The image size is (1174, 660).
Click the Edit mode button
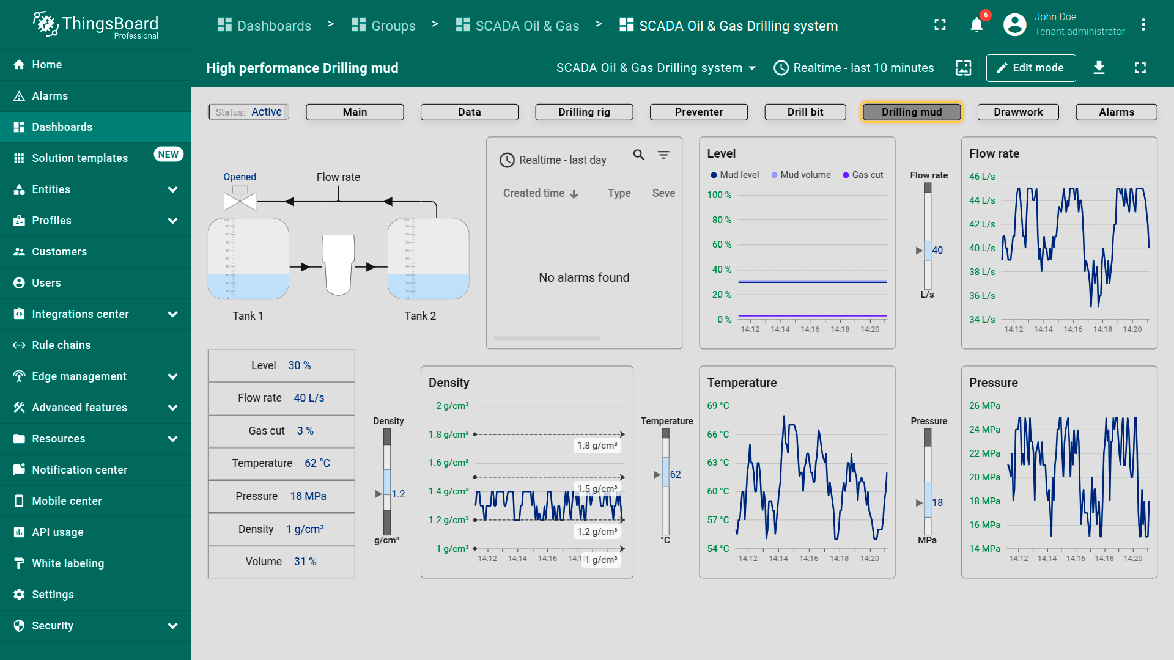pyautogui.click(x=1030, y=68)
